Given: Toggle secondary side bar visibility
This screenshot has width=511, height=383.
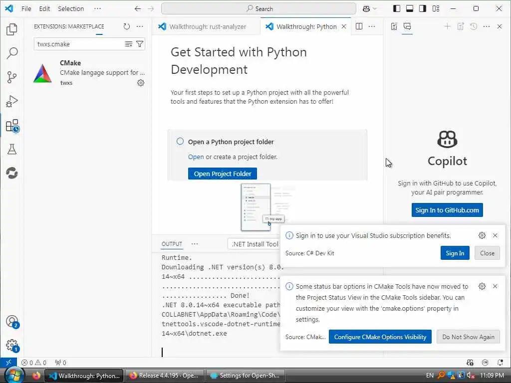Looking at the screenshot, I should [423, 9].
